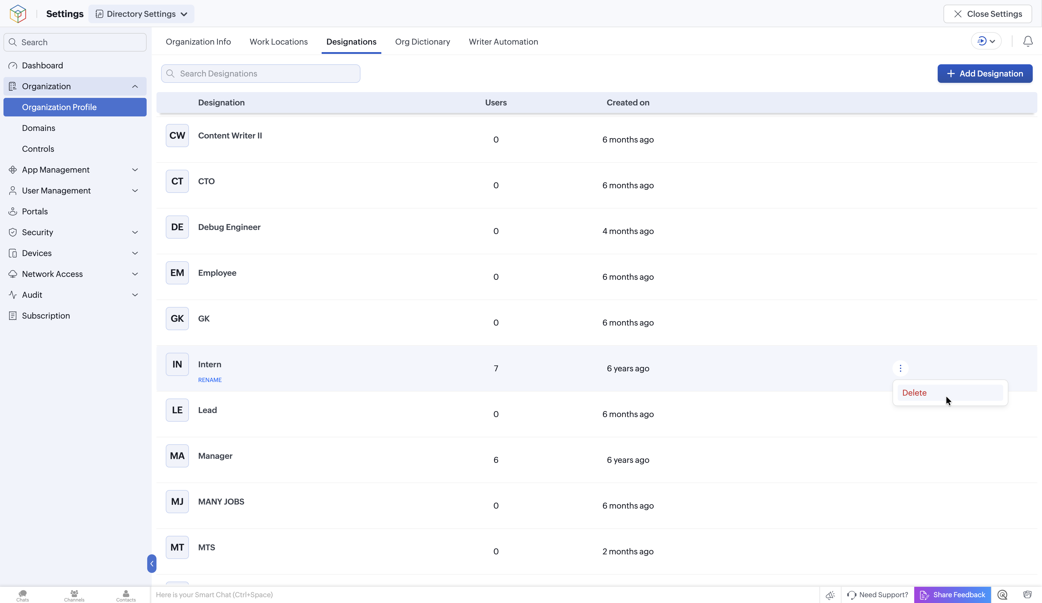This screenshot has height=603, width=1042.
Task: Click the MT avatar for MTS
Action: pyautogui.click(x=177, y=547)
